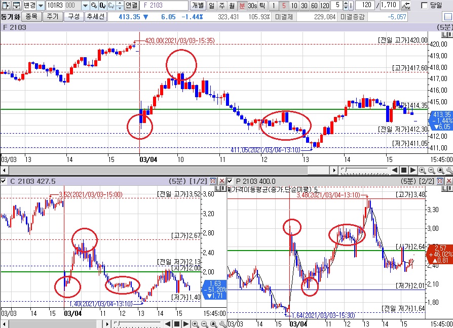The image size is (453, 328).
Task: Click the 종목 sync button
Action: (x=31, y=17)
